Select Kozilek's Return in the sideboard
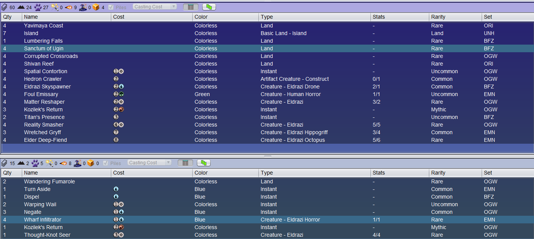 tap(267, 227)
